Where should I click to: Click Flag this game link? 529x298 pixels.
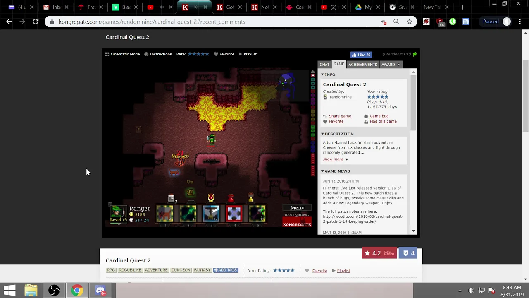(x=383, y=121)
